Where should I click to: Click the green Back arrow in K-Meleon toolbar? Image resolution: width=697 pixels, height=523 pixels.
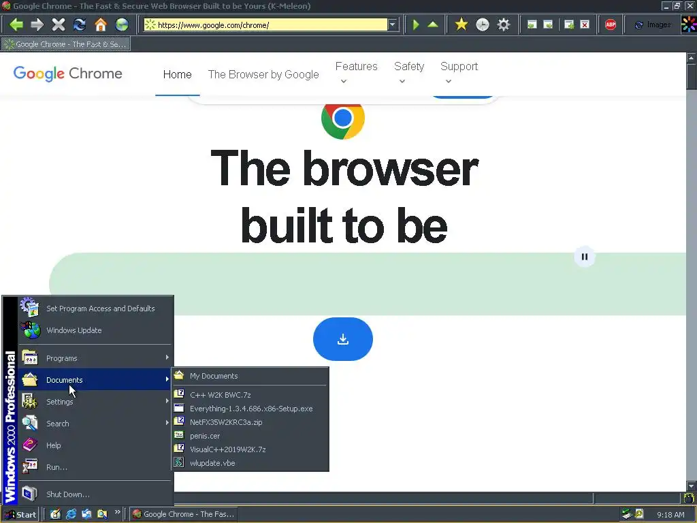click(x=16, y=25)
